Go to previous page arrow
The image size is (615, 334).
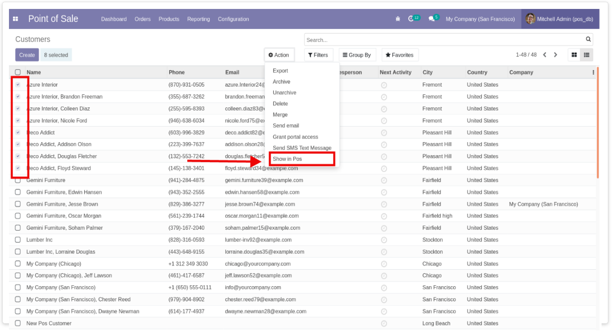click(x=545, y=55)
